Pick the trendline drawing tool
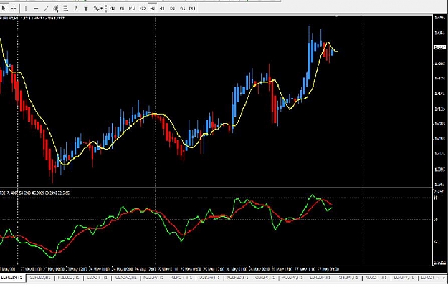Screen dimensions: 448x287 click(46, 9)
